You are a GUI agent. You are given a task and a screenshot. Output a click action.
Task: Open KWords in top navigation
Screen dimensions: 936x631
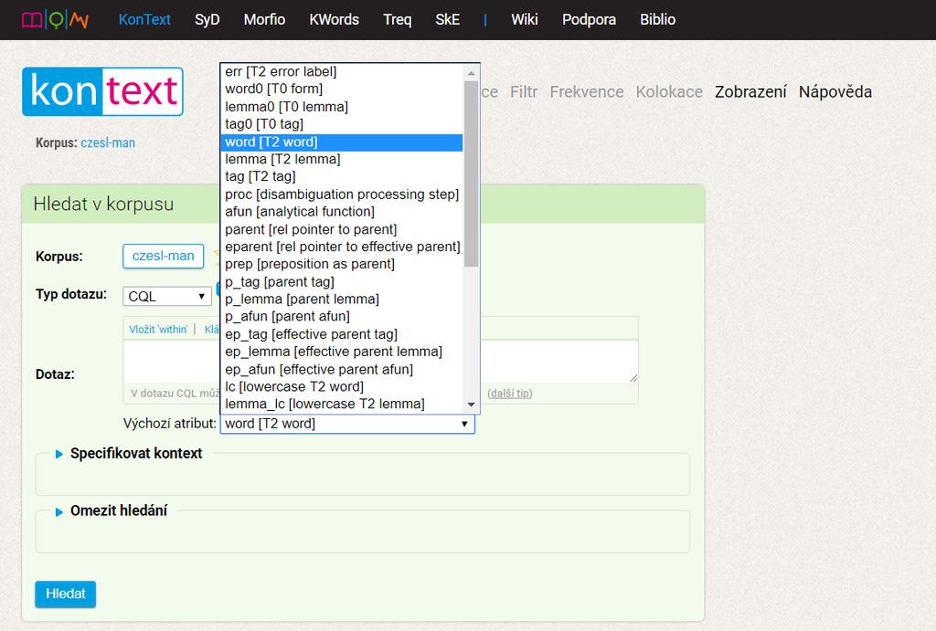(x=335, y=20)
